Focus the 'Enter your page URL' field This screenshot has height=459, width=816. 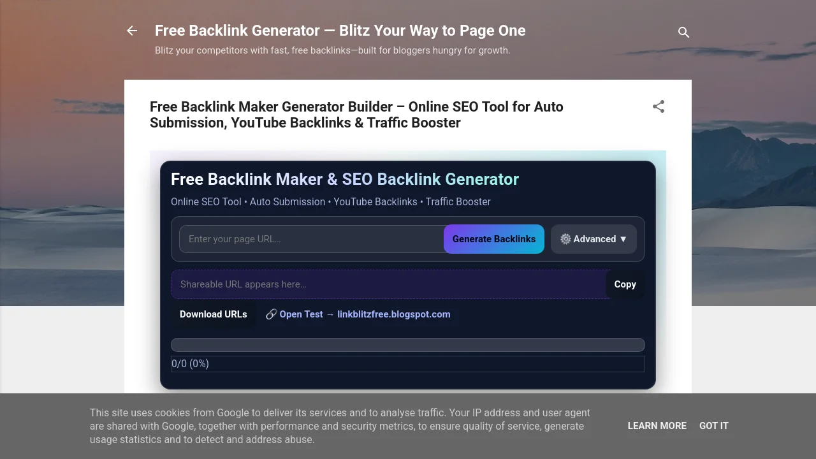[x=312, y=239]
